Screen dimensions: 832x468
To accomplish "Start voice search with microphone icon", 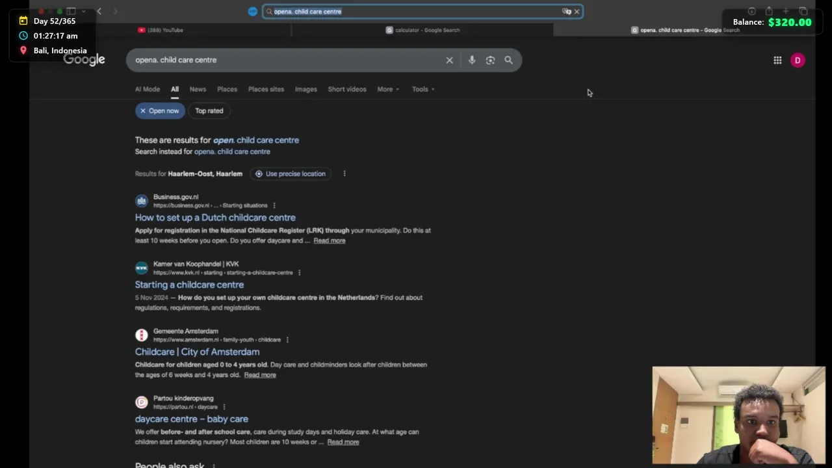I will pos(472,60).
